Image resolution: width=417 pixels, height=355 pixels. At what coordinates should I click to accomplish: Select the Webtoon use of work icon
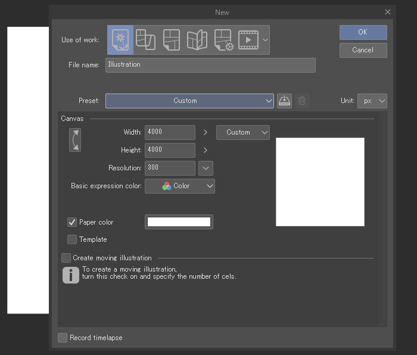point(145,40)
